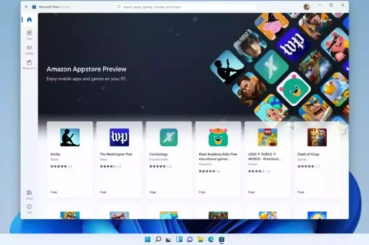
Task: Click the Clash of Kings icon card
Action: [317, 137]
